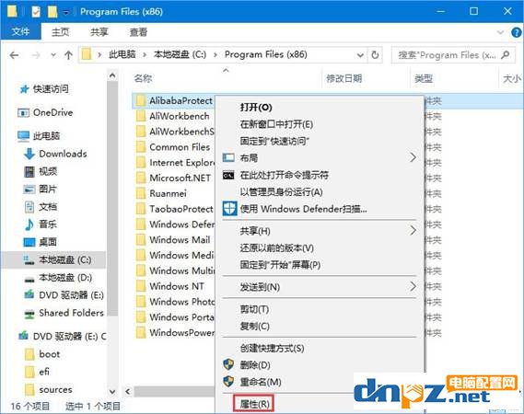Select 快速访问 in navigation pane
This screenshot has width=524, height=414.
tap(51, 89)
